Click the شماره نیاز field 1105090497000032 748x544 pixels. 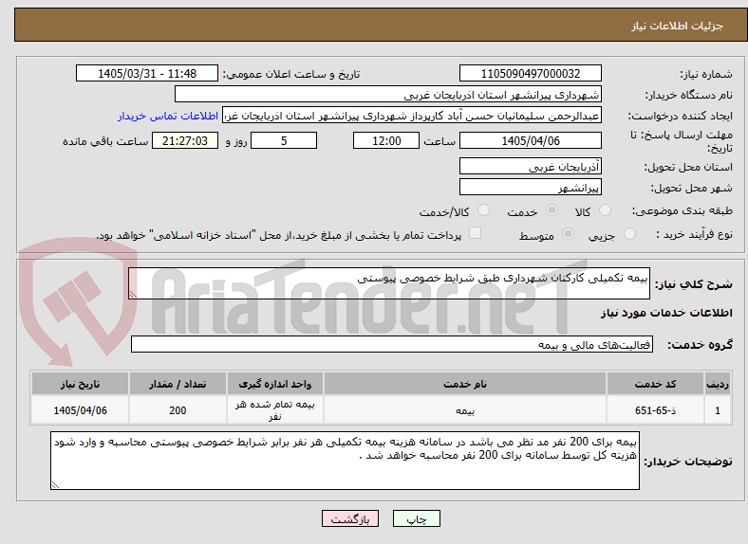point(530,73)
